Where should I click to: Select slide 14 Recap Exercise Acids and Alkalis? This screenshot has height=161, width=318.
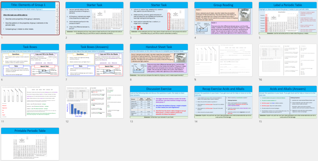(223, 102)
